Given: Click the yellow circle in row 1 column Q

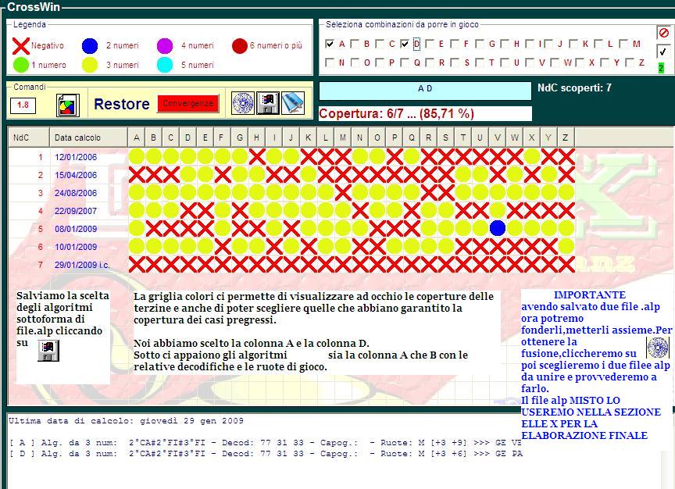Looking at the screenshot, I should click(412, 157).
